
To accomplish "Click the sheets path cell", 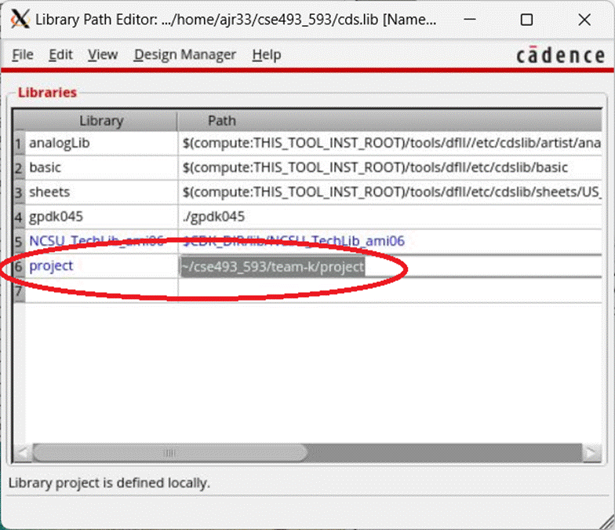I will 390,192.
